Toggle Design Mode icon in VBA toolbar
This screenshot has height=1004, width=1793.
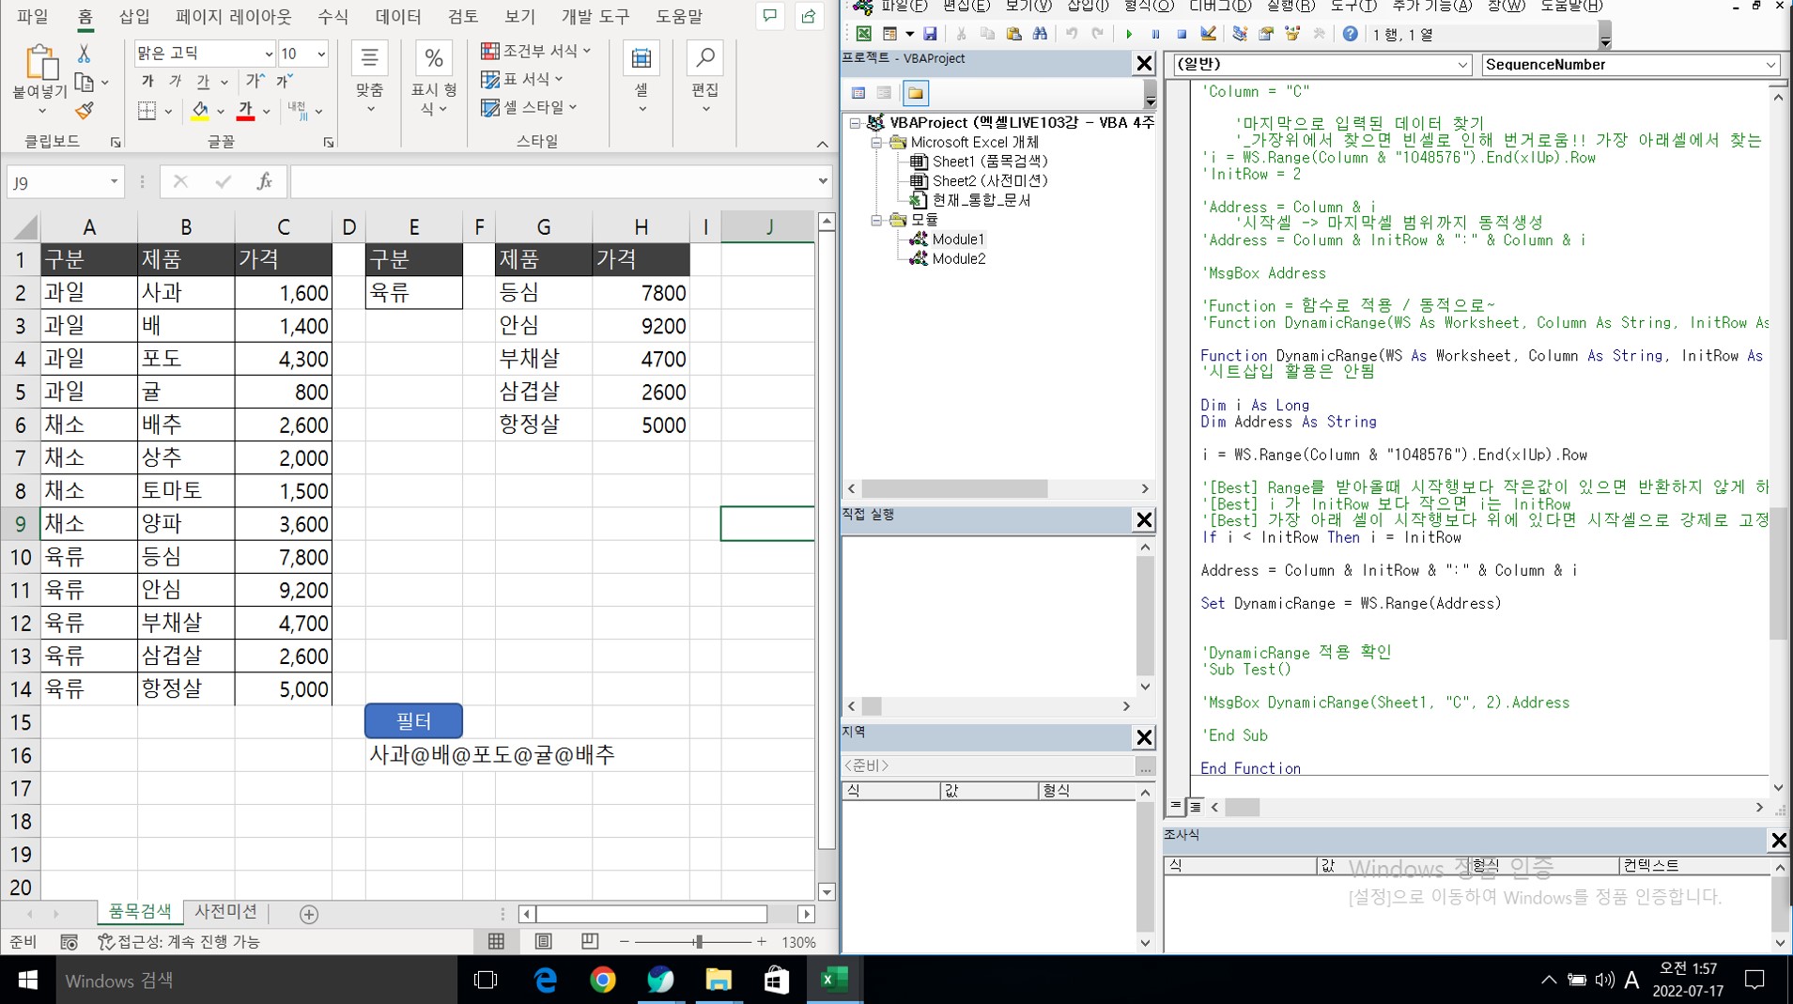[1209, 34]
